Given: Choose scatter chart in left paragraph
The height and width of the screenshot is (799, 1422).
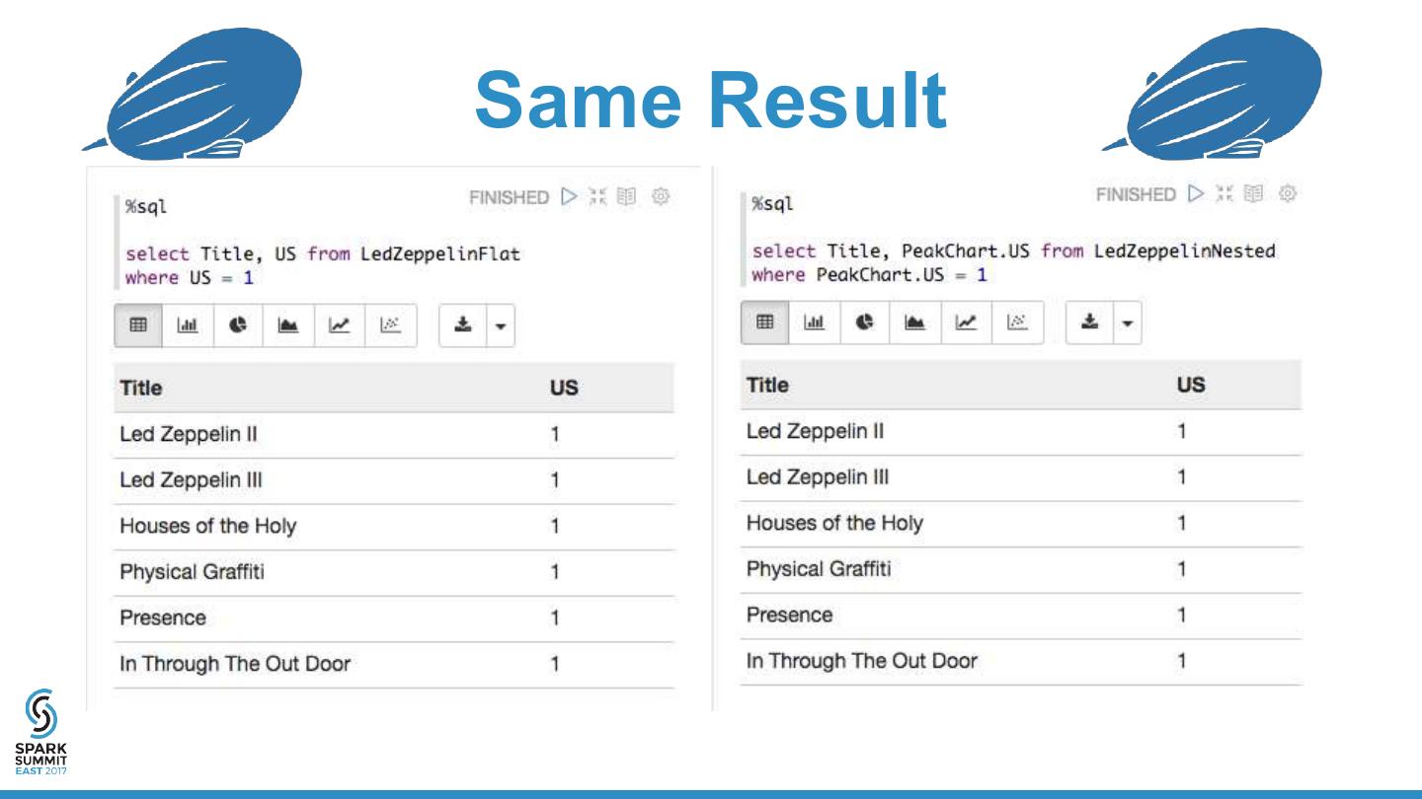Looking at the screenshot, I should coord(390,326).
